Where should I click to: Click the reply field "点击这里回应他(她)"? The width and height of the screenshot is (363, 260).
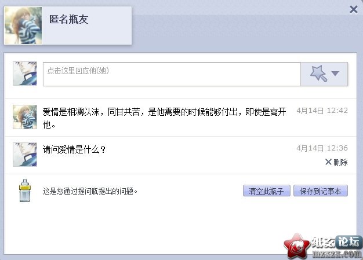point(172,74)
